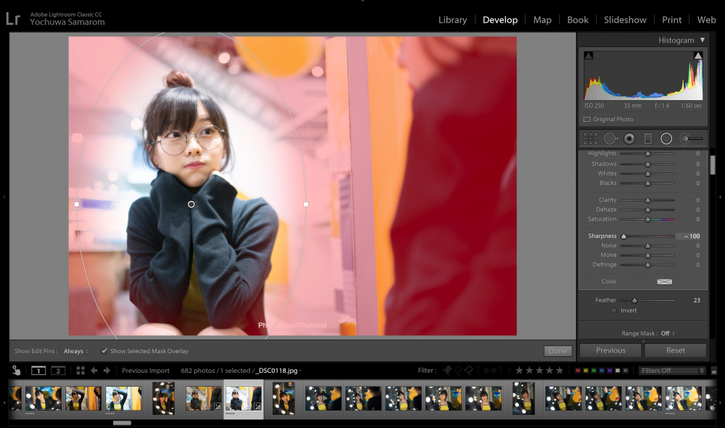Select the Adjustment Brush tool
The height and width of the screenshot is (428, 725).
[x=692, y=139]
